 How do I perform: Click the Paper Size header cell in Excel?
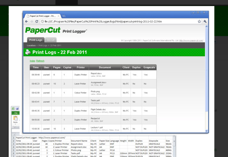coord(104,141)
